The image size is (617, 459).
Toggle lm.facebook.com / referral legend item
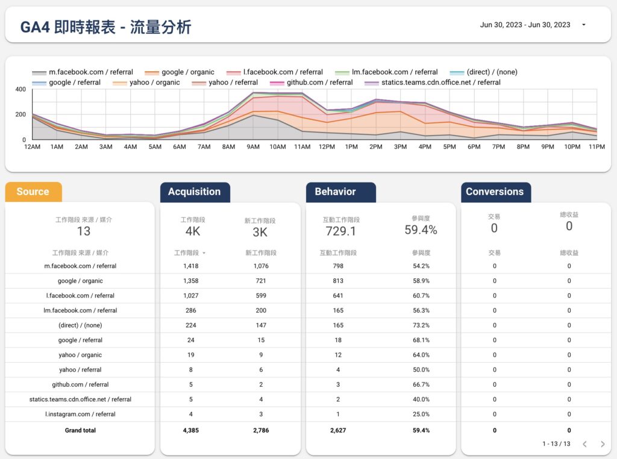(386, 72)
